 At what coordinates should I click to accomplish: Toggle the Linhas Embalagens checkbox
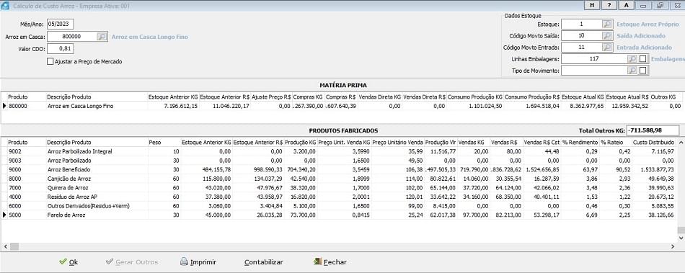[x=643, y=59]
